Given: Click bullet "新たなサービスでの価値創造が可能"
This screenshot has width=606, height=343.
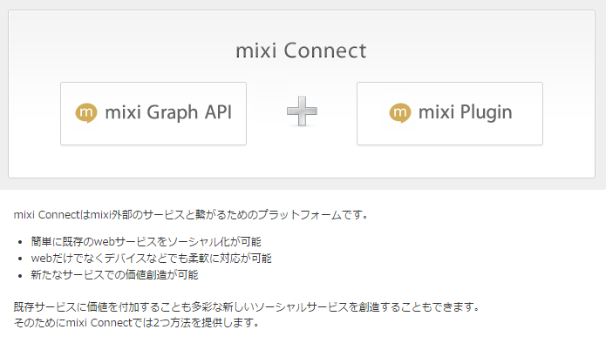Looking at the screenshot, I should [x=115, y=275].
